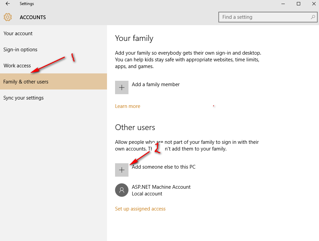
Task: Open the Work access page
Action: [x=17, y=66]
